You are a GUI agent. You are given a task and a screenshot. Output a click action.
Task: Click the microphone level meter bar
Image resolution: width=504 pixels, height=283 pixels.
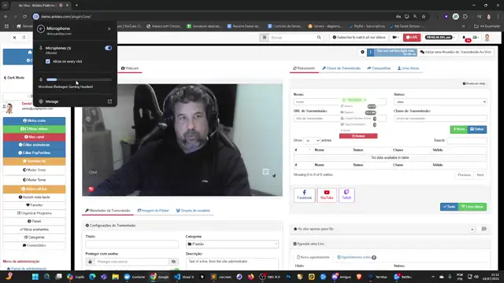pyautogui.click(x=79, y=79)
